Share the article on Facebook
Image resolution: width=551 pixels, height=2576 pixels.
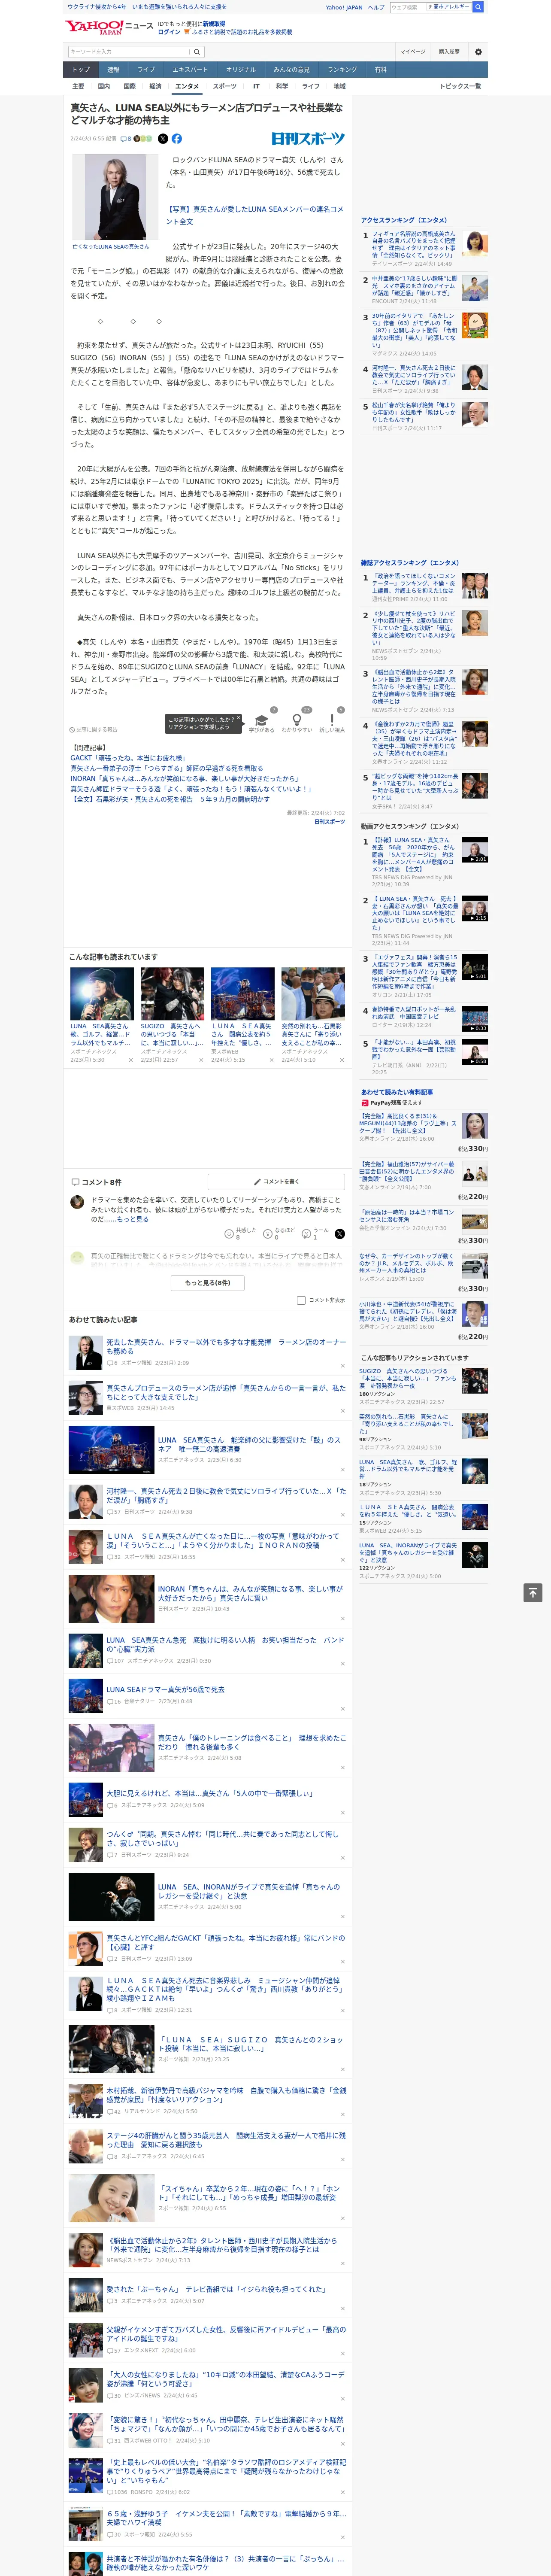(177, 139)
